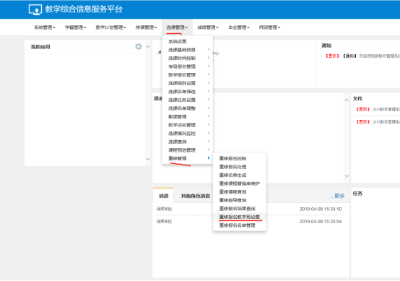Click blue arrow next to 重修管理
Image resolution: width=400 pixels, height=281 pixels.
click(209, 158)
